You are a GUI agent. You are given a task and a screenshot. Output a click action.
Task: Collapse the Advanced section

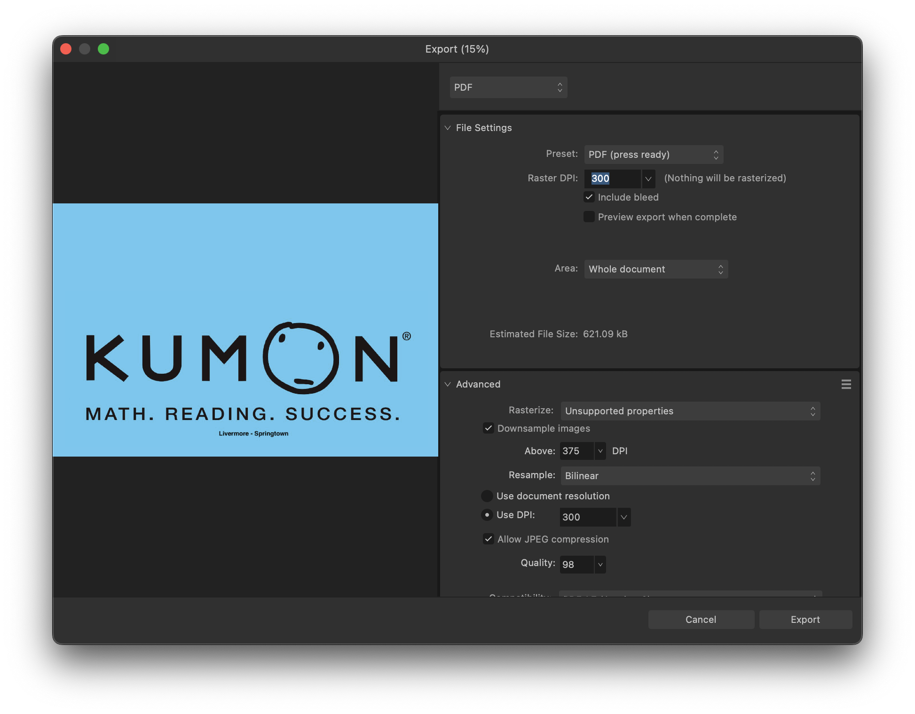(x=448, y=384)
